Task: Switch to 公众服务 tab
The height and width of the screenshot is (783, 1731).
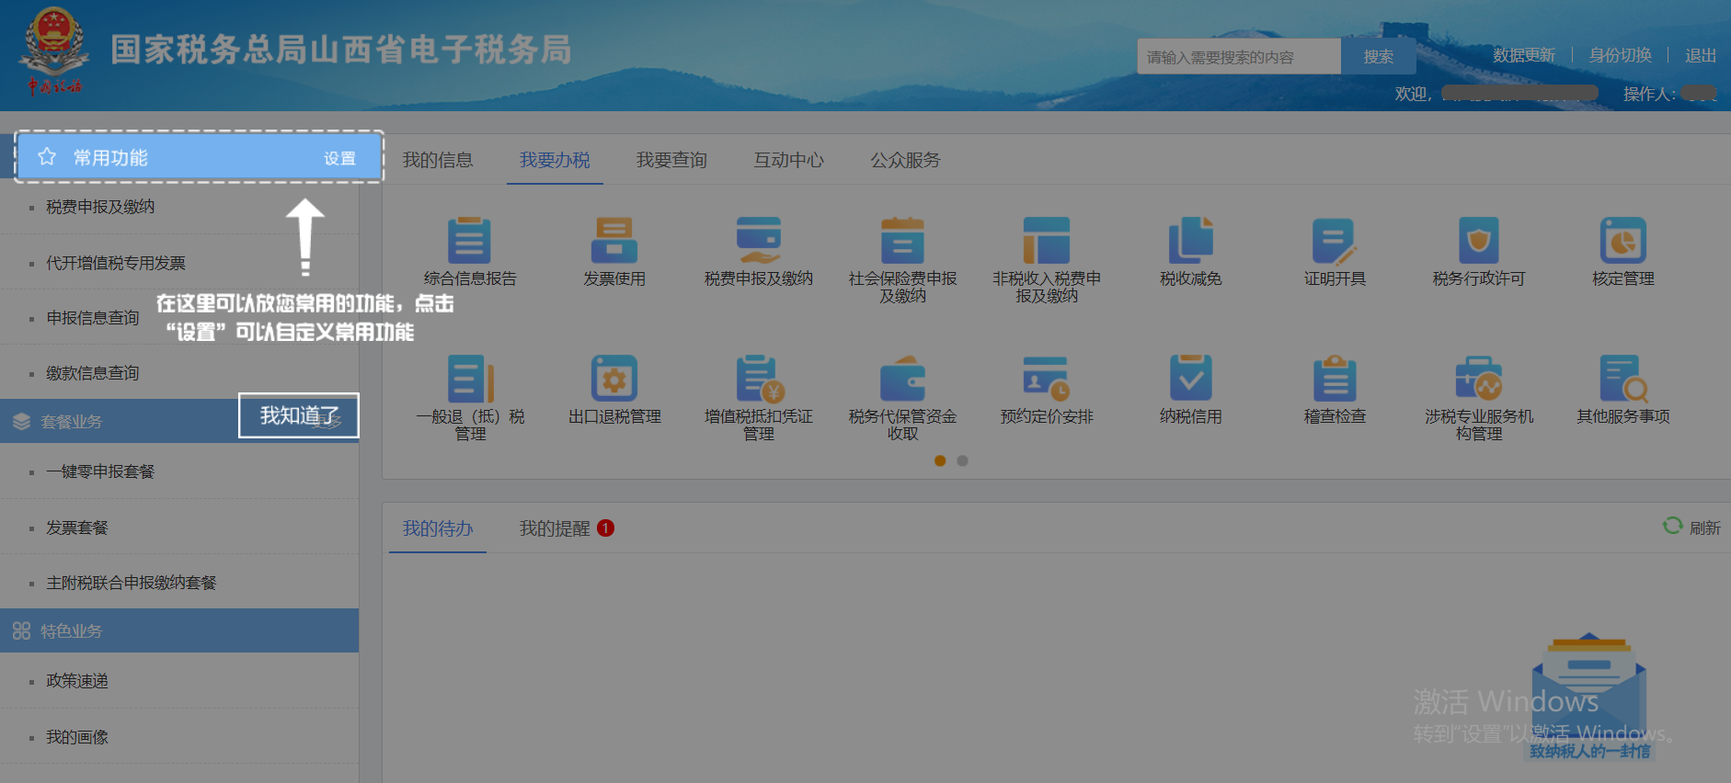Action: click(905, 160)
